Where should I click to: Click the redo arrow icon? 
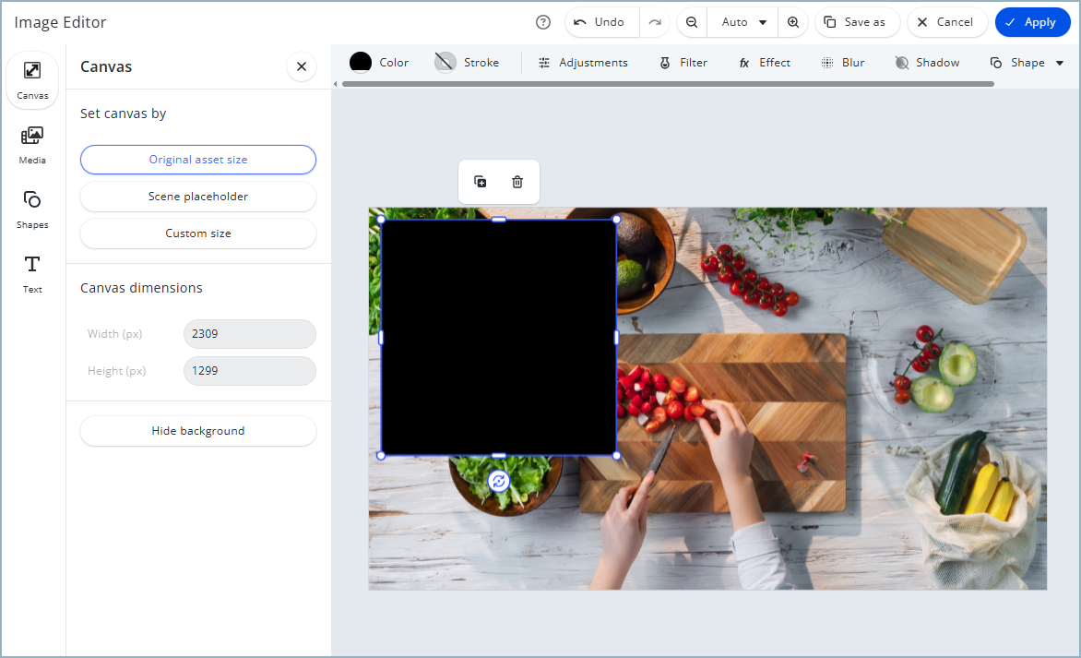click(x=655, y=22)
